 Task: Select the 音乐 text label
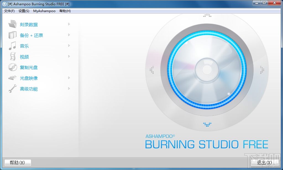point(24,46)
